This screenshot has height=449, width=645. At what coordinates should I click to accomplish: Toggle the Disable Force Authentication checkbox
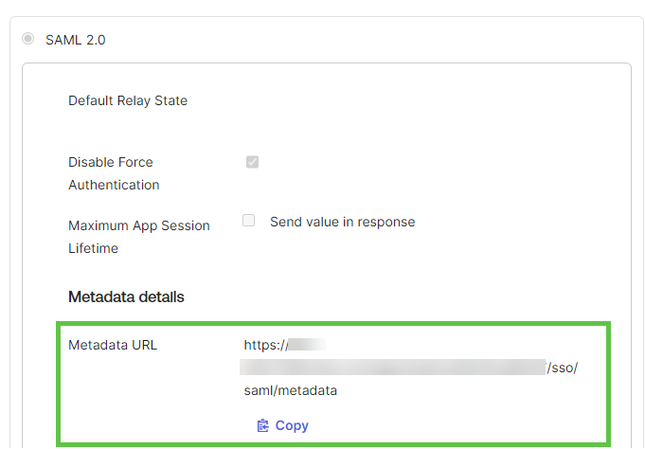click(x=252, y=162)
